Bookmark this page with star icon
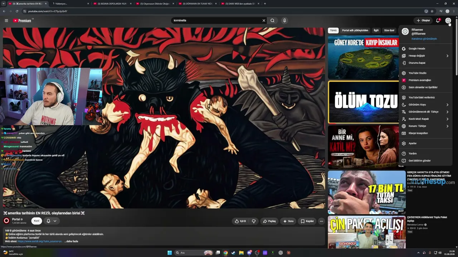The width and height of the screenshot is (458, 257). [x=432, y=11]
